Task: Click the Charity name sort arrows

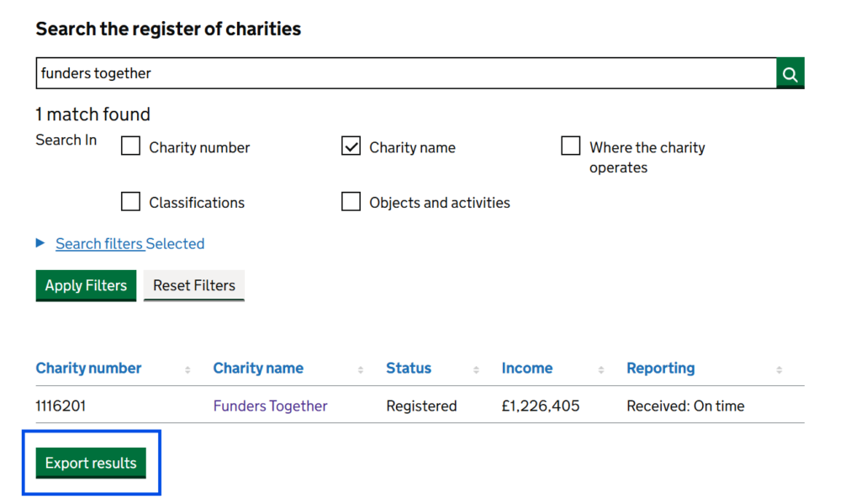Action: tap(361, 369)
